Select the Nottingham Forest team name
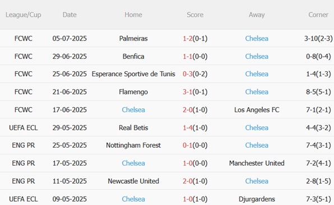The width and height of the screenshot is (334, 205). [133, 145]
